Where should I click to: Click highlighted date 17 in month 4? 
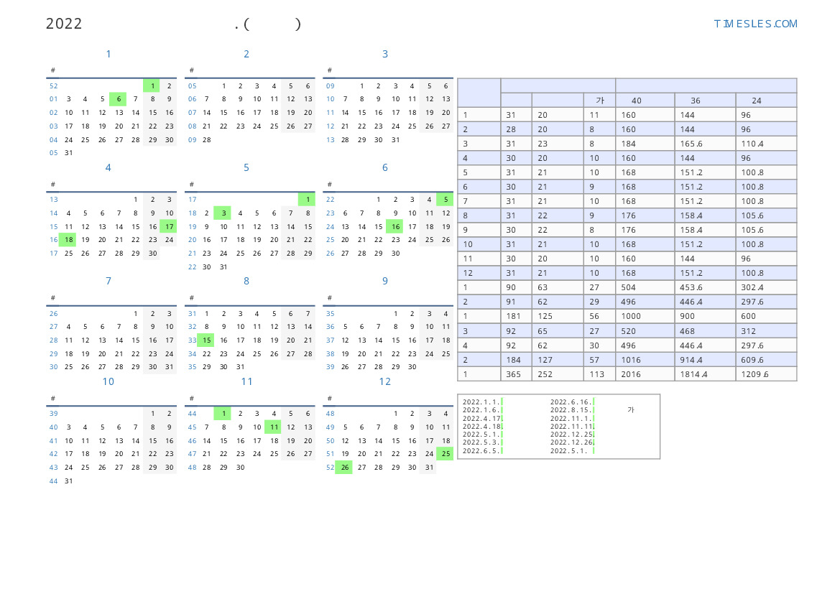[169, 226]
